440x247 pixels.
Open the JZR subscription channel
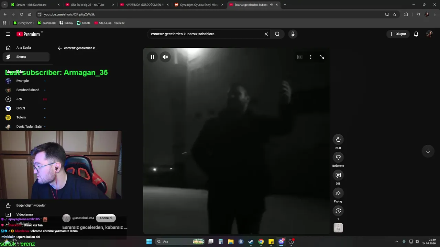[x=26, y=99]
